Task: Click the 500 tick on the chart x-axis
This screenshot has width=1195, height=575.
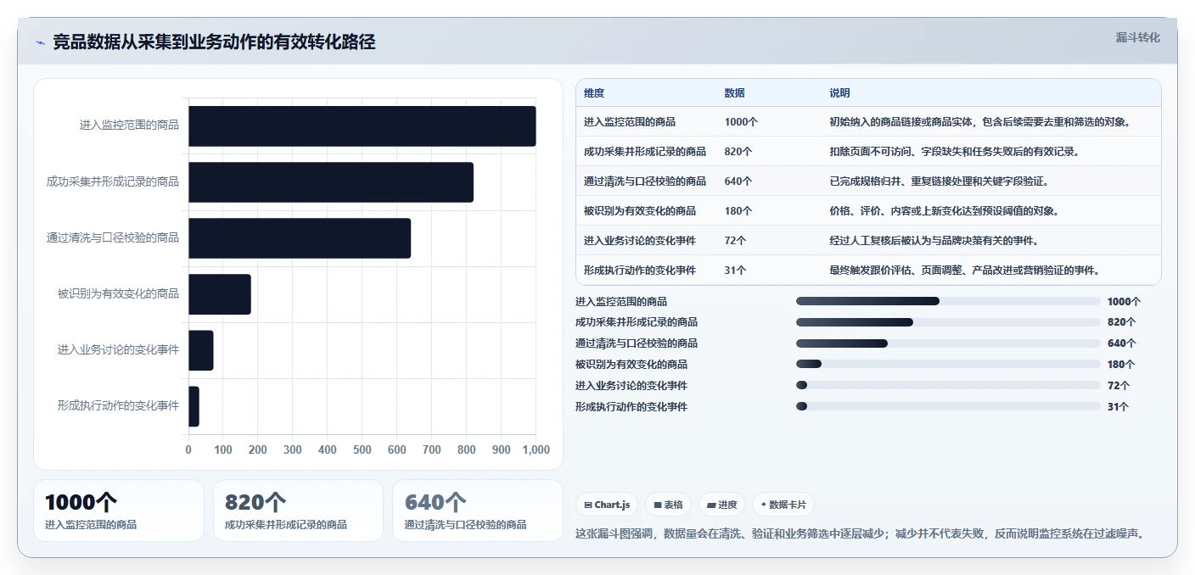Action: click(x=362, y=449)
